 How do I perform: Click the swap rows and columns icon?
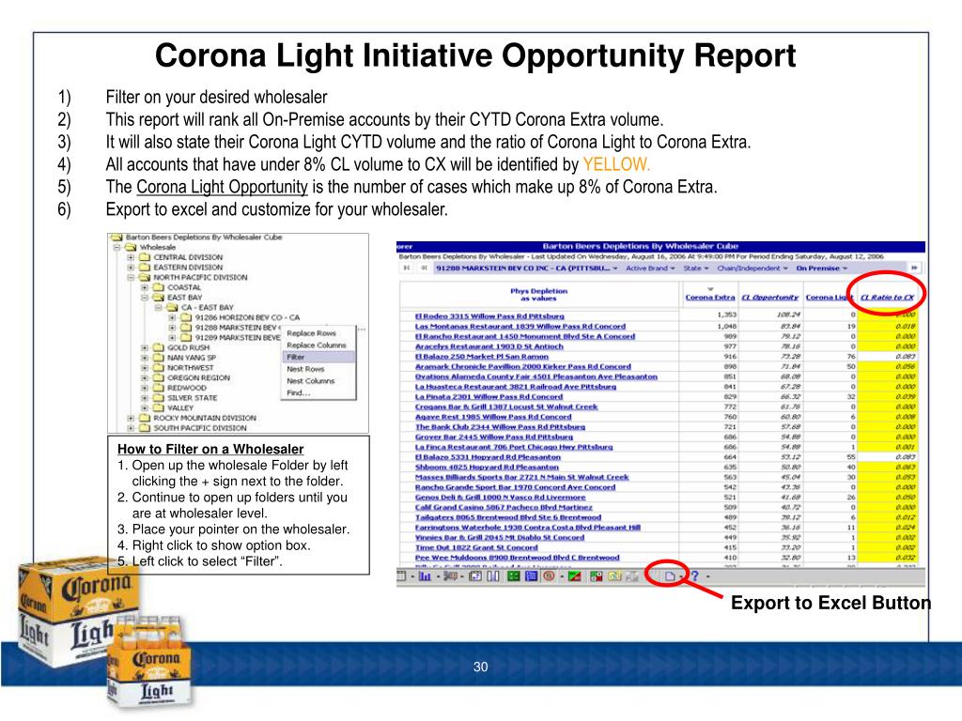tap(474, 575)
